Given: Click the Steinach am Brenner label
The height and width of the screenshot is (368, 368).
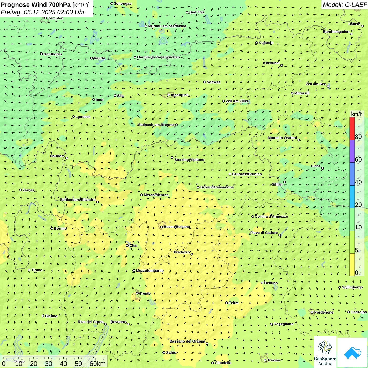Looking at the screenshot, I should (x=156, y=125).
